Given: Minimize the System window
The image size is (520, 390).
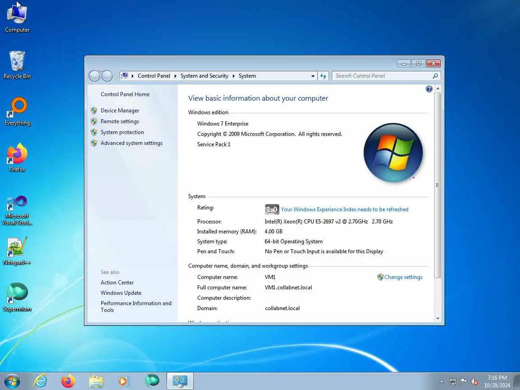Looking at the screenshot, I should (x=404, y=63).
